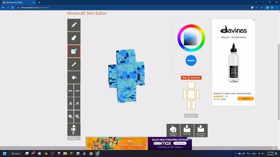Toggle diagram's right-side arm part visibility
The image size is (280, 157).
(x=198, y=94)
